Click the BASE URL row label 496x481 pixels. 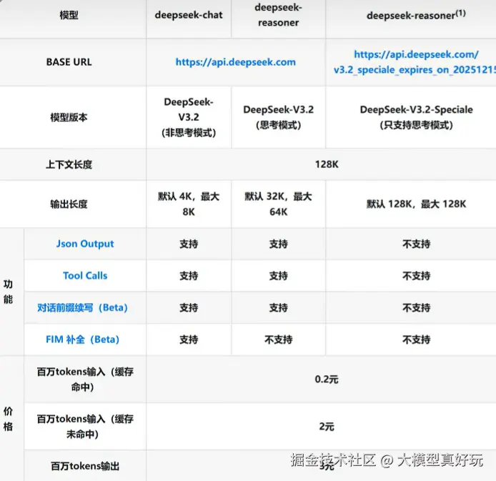click(x=69, y=62)
